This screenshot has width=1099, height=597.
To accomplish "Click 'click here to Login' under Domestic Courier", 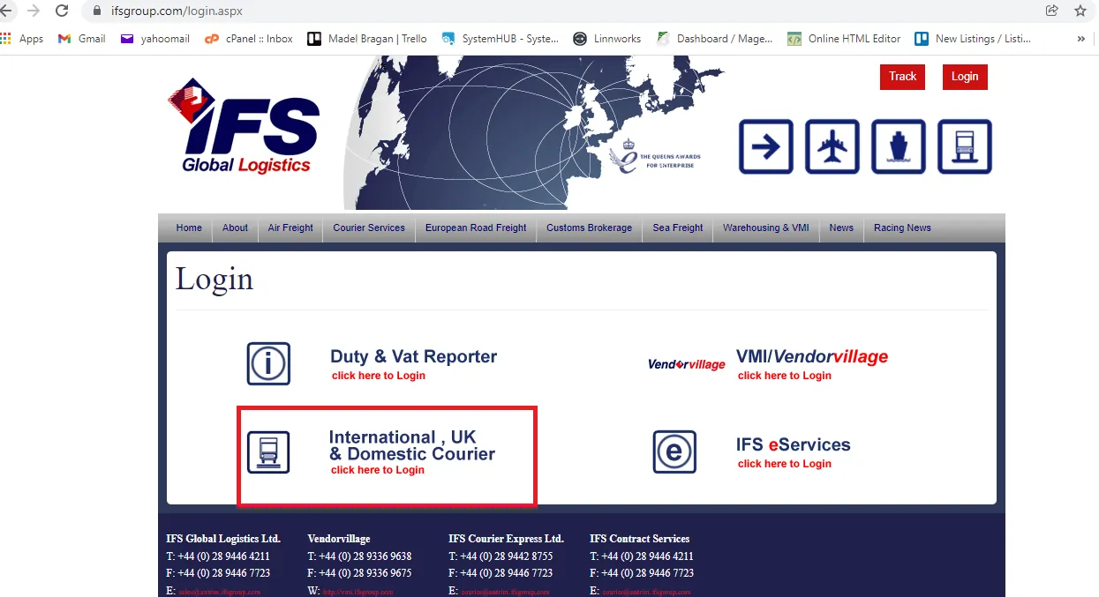I will pyautogui.click(x=378, y=470).
